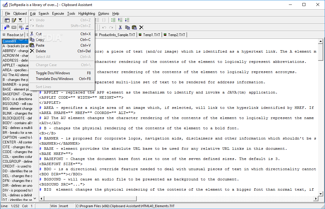
Task: Select the 'CAPTION' list entry
Action: (x=17, y=137)
